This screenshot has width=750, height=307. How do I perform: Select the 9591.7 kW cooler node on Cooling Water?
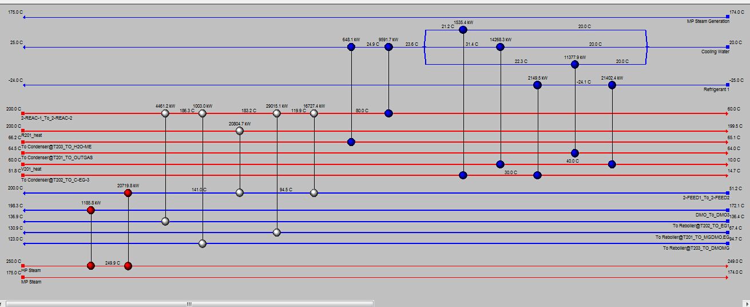(x=388, y=47)
